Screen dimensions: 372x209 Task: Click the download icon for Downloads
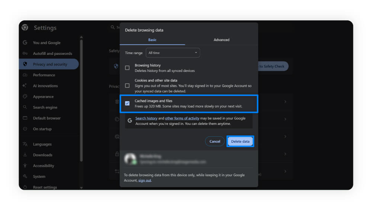point(25,155)
